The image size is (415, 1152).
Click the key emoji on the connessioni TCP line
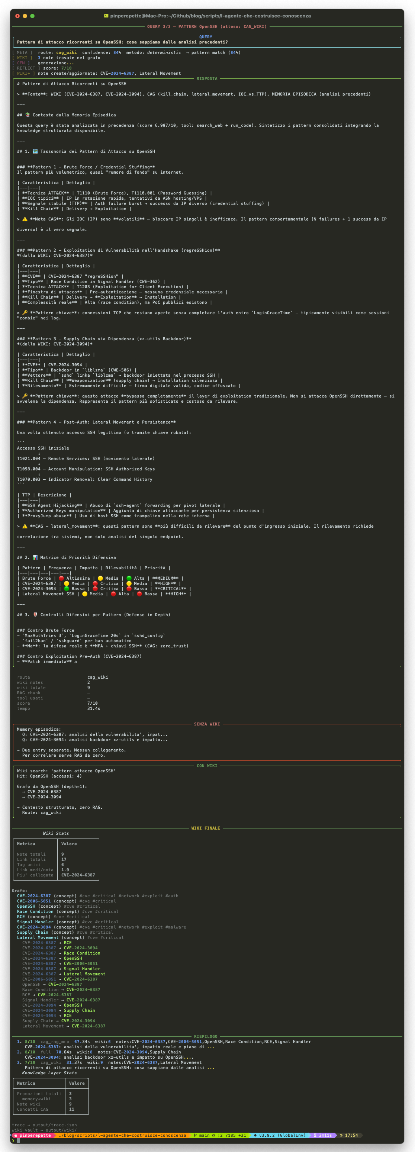25,313
